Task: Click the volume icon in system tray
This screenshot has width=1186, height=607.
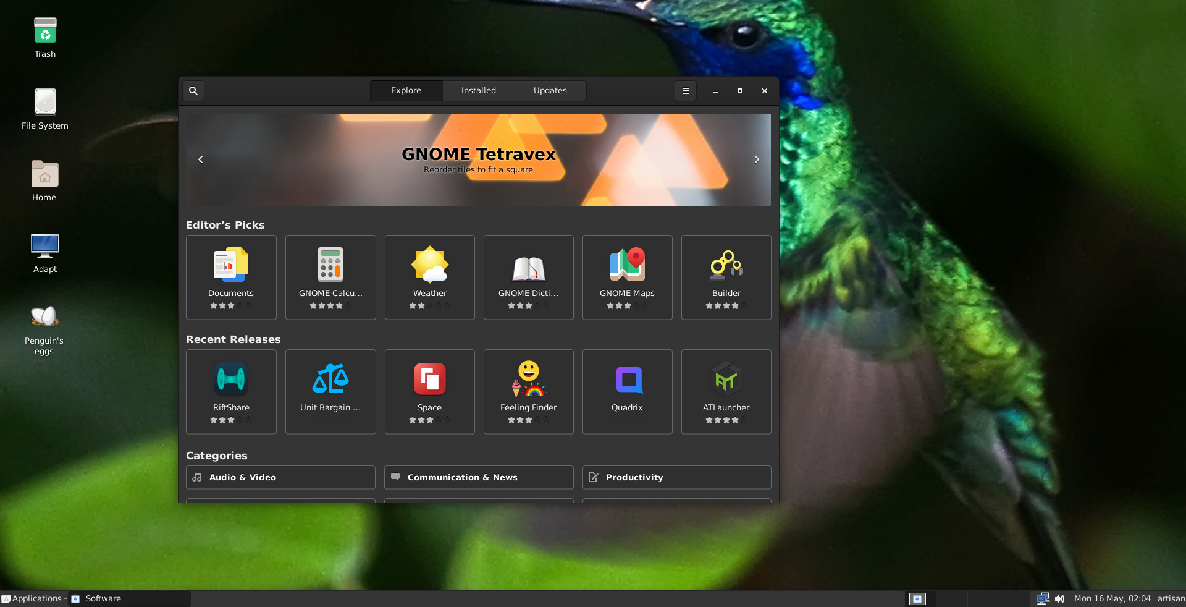Action: coord(1060,598)
